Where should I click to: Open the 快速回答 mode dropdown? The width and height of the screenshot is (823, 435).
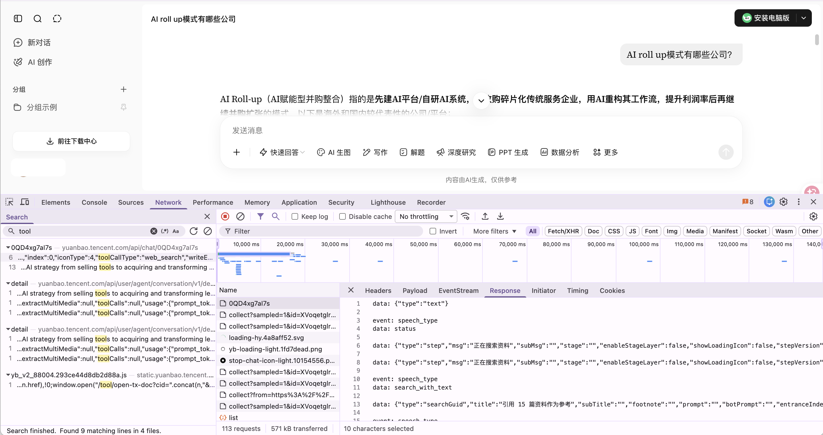282,152
